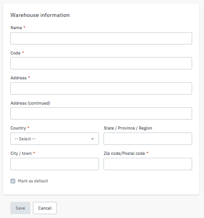The image size is (204, 218).
Task: Focus the Name input field
Action: click(101, 38)
